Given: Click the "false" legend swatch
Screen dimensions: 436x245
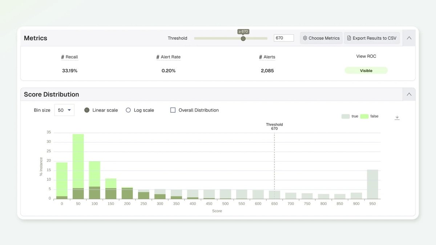Looking at the screenshot, I should point(364,116).
